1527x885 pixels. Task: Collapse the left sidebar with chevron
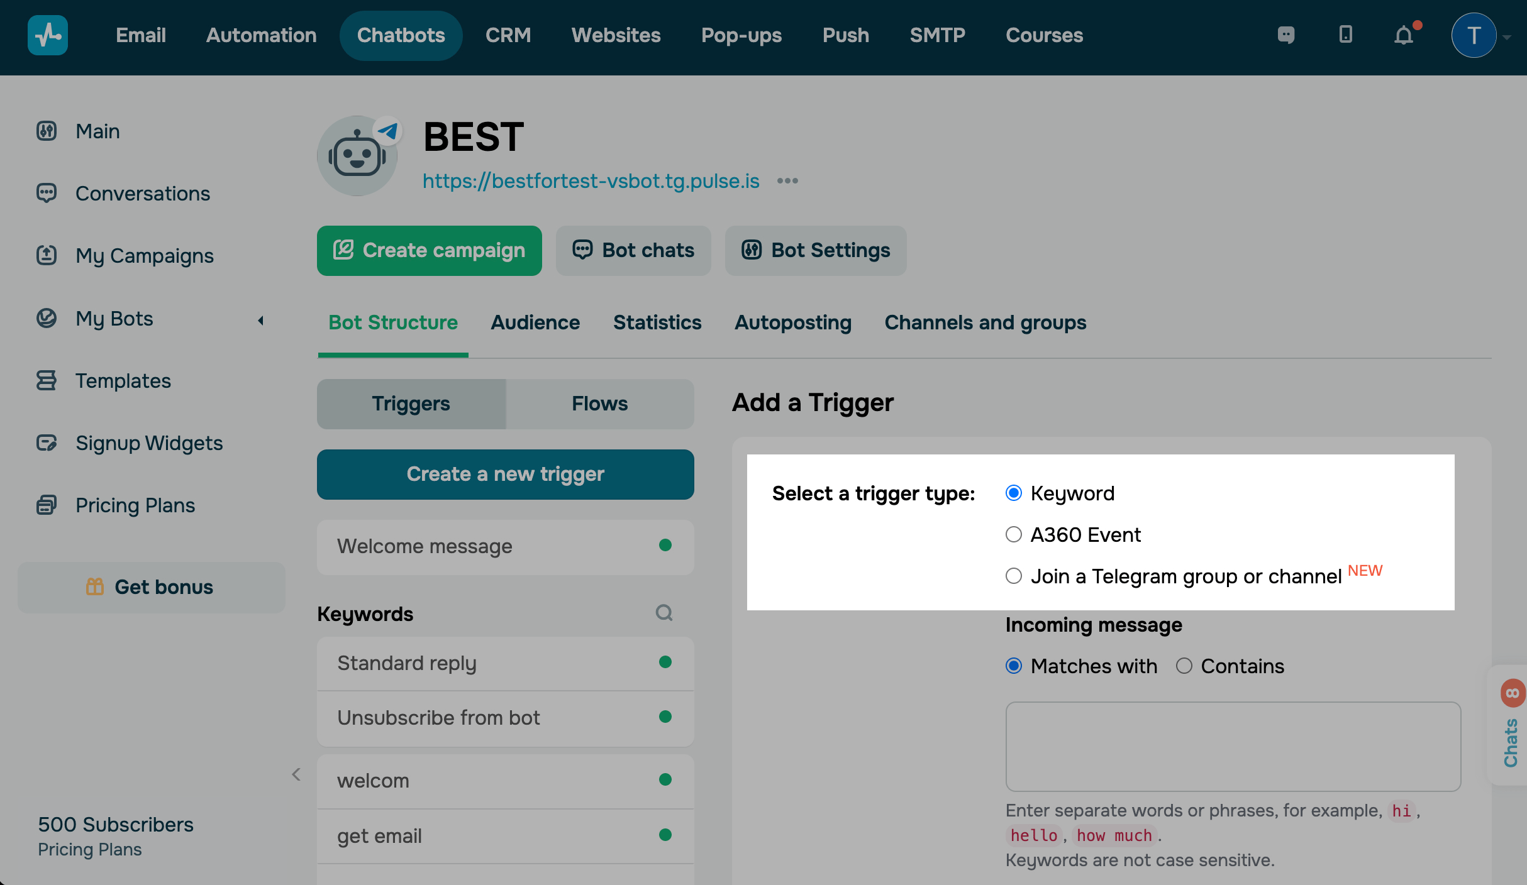coord(296,774)
